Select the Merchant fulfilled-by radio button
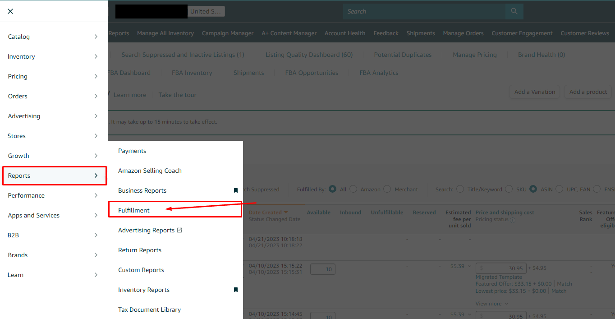 coord(387,189)
